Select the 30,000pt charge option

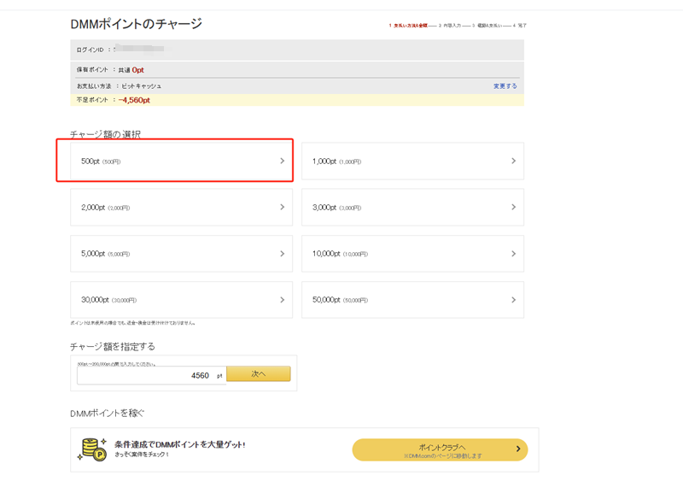click(181, 300)
